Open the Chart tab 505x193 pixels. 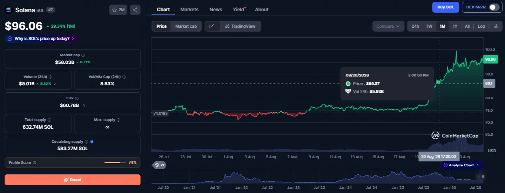pos(163,9)
